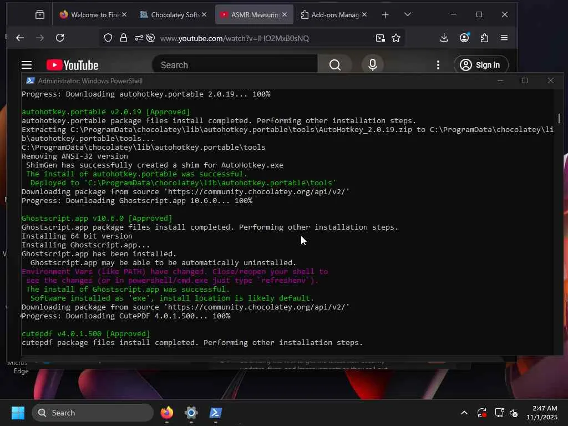Open Settings gear app from taskbar

point(191,413)
